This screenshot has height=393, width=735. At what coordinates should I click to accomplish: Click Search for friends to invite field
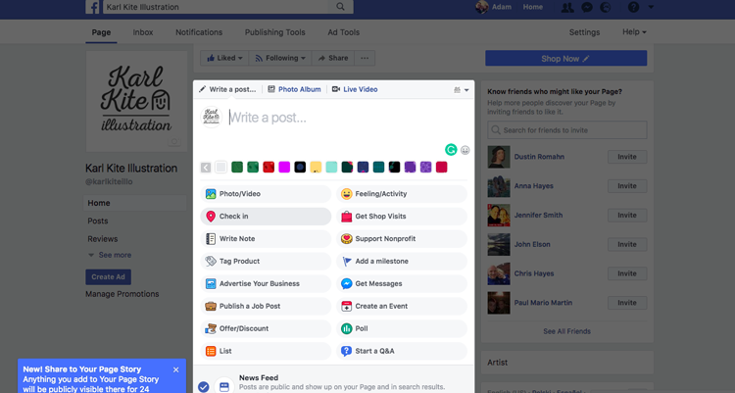(567, 130)
